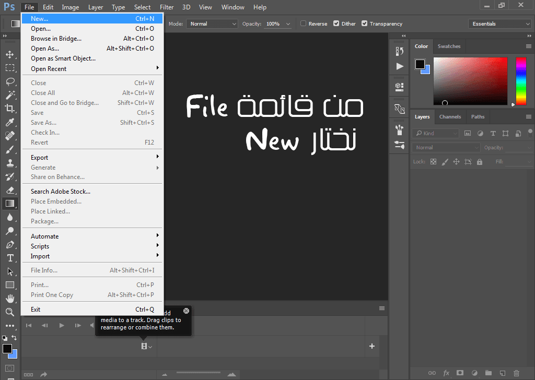Open the Actions panel play icon

click(x=400, y=66)
